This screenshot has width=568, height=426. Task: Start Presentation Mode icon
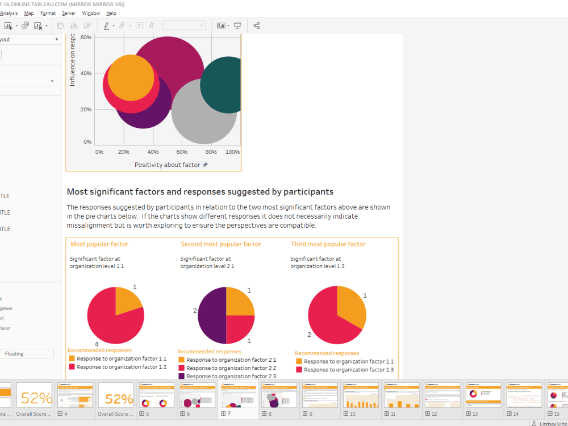pos(237,26)
